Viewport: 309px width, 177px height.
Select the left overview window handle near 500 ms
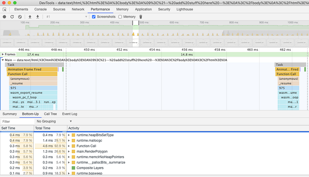132,23
